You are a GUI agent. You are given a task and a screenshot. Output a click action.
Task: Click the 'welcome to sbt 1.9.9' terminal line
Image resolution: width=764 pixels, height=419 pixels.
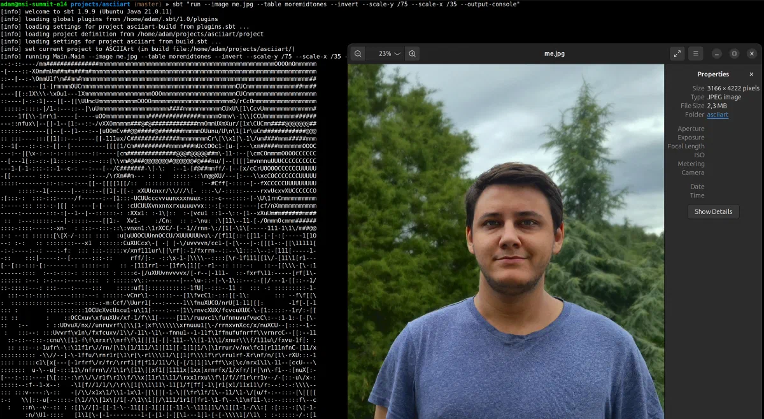86,11
